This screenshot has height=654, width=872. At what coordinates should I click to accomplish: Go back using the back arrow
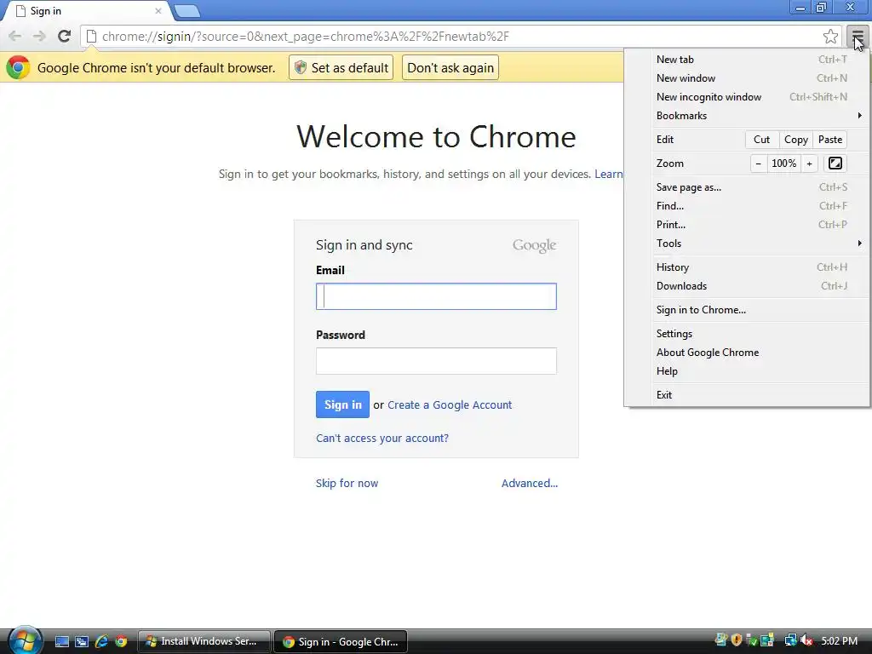pos(15,37)
